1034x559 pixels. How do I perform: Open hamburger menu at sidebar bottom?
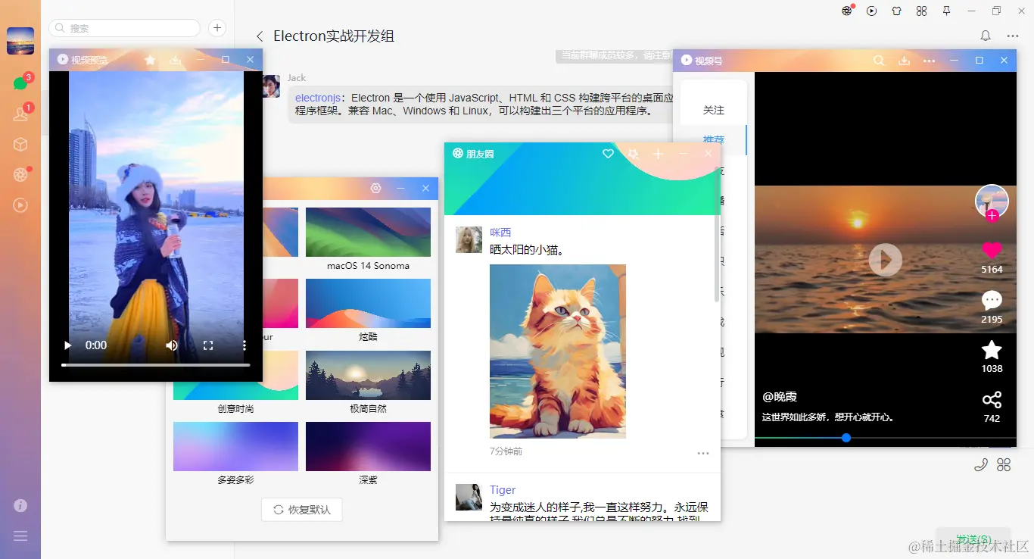20,536
